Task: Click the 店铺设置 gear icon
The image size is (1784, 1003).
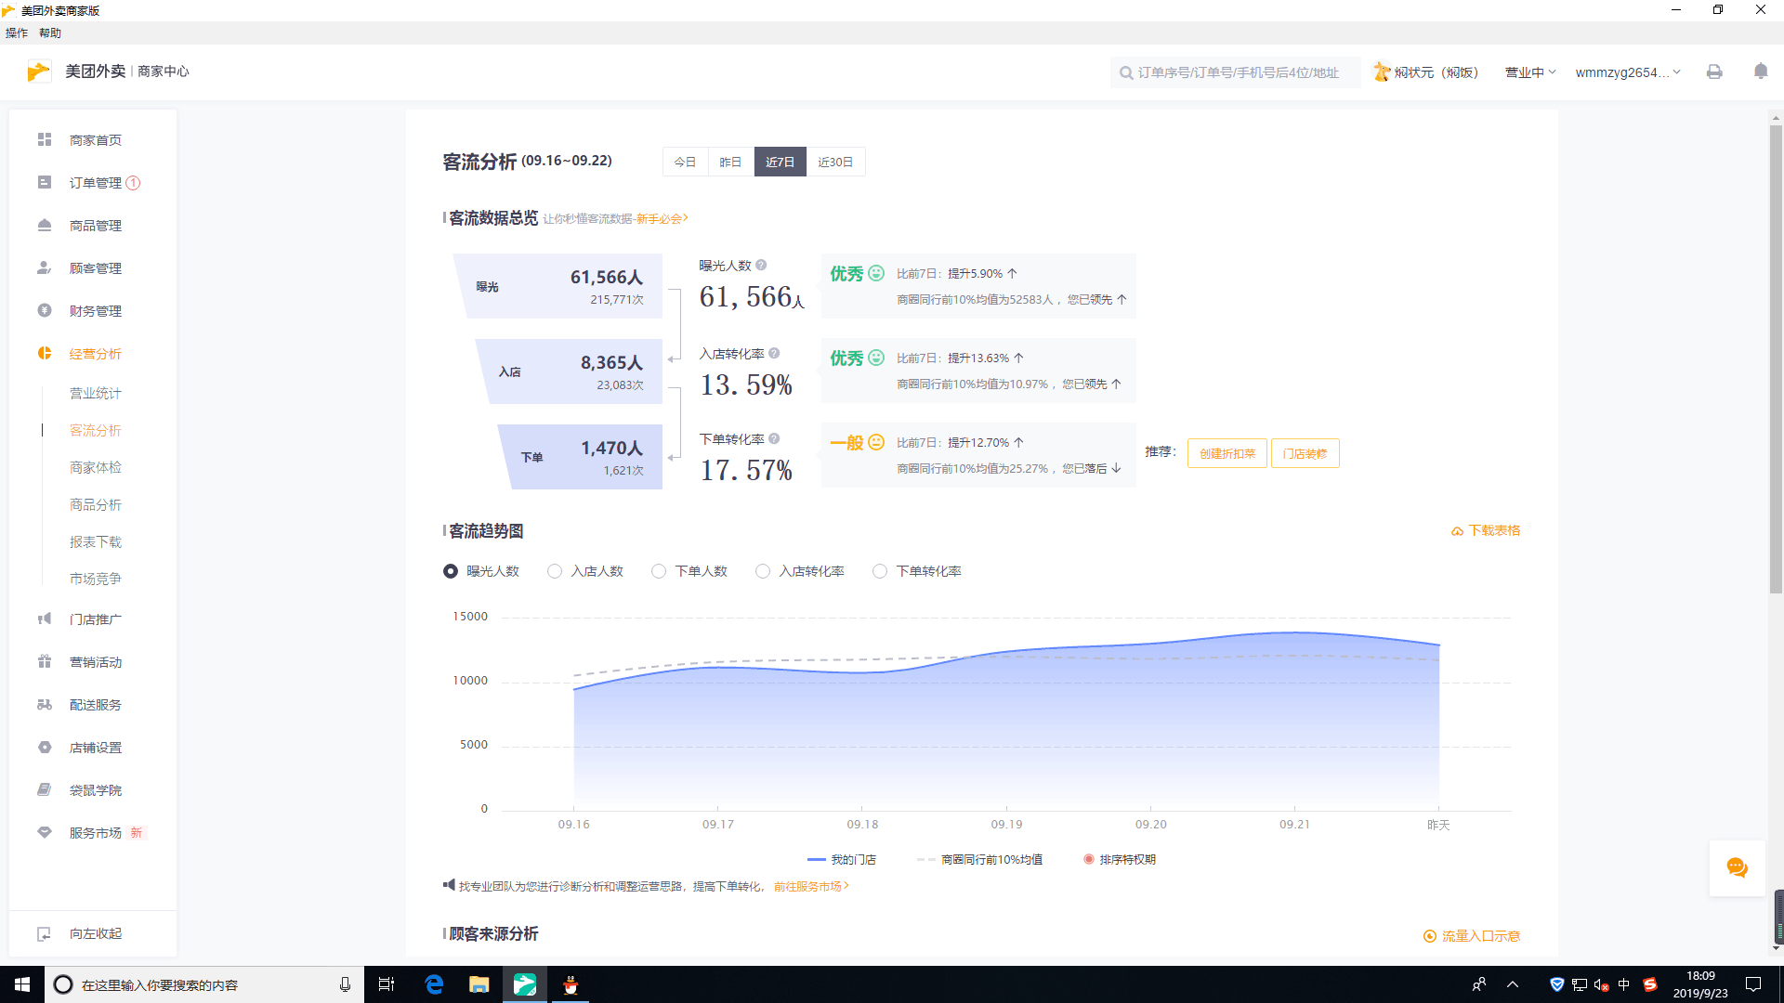Action: tap(45, 747)
